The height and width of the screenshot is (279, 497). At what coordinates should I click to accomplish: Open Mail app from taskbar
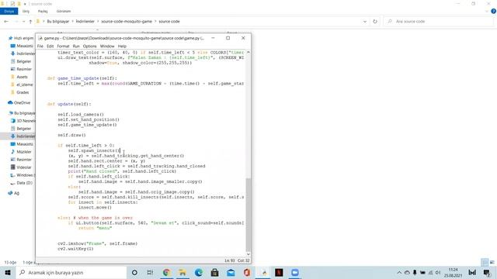(231, 272)
